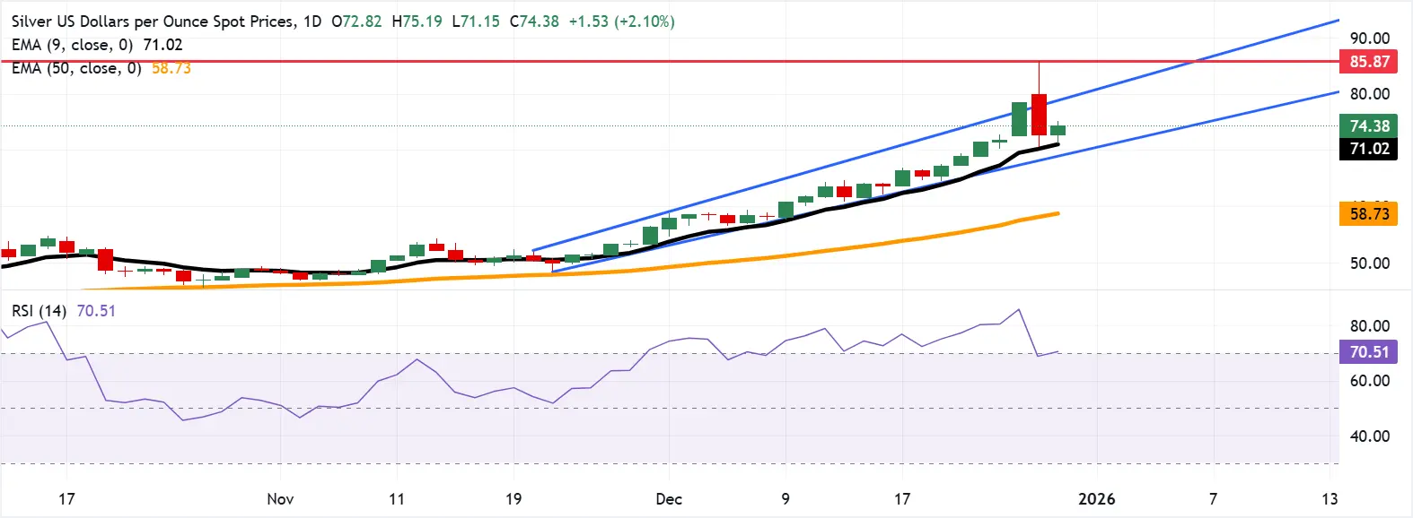Click the orange 58.73 EMA value tag
This screenshot has height=518, width=1413.
tap(1368, 214)
